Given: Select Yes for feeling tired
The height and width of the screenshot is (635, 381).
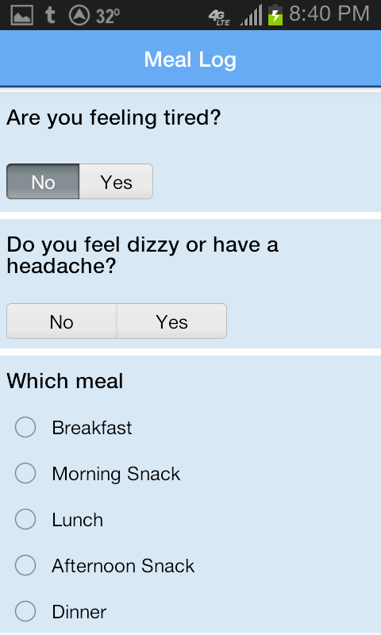Looking at the screenshot, I should pos(116,182).
